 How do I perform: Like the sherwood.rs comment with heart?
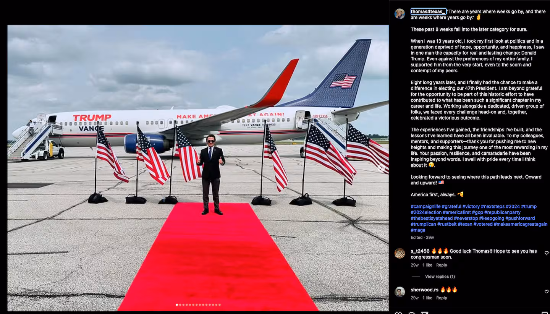click(x=547, y=291)
